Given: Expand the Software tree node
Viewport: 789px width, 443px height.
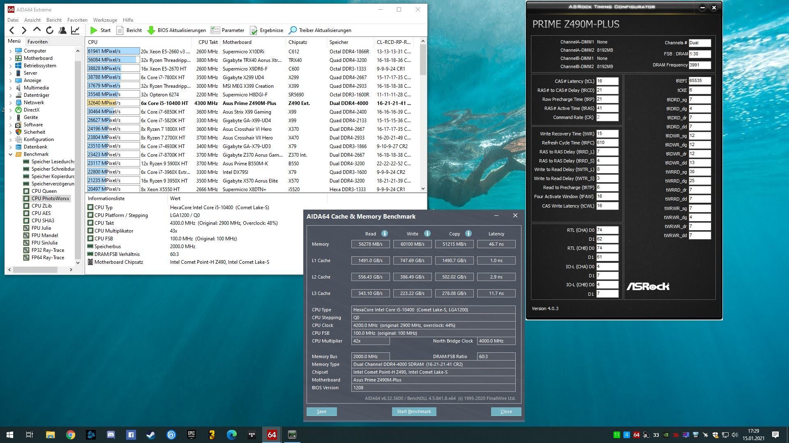Looking at the screenshot, I should coord(10,125).
